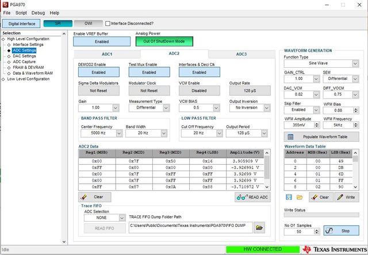The width and height of the screenshot is (368, 255).
Task: Open DIFF_VOCM dropdown
Action: click(355, 94)
